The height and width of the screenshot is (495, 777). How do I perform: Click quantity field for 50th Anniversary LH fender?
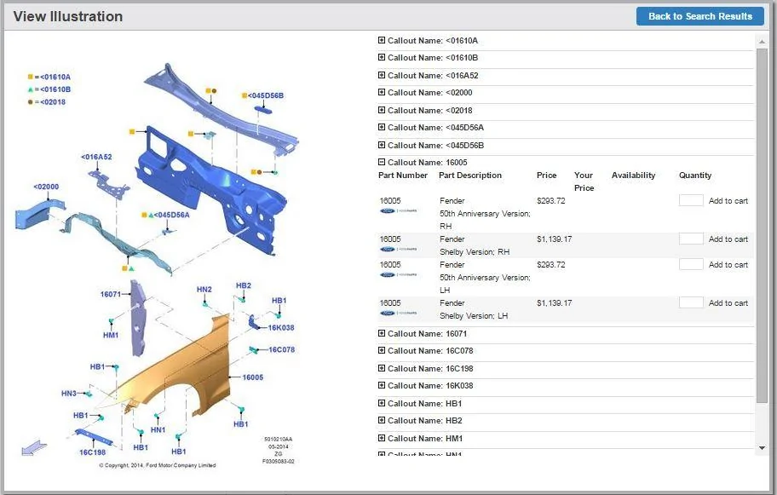(x=691, y=264)
